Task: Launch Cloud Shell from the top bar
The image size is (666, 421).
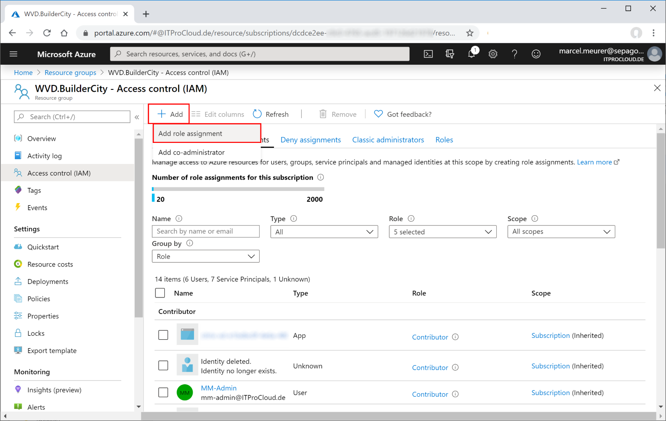Action: 428,54
